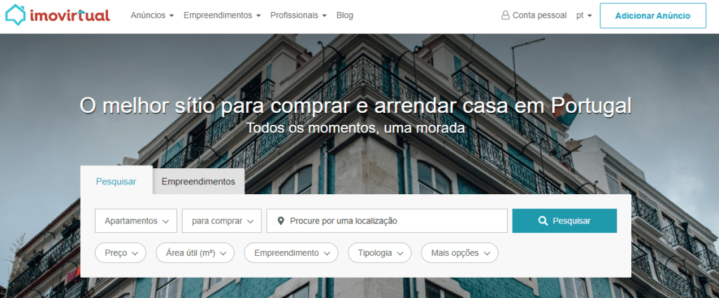Click the magnifying glass icon on Pesquisar button
The width and height of the screenshot is (719, 298).
click(x=543, y=221)
